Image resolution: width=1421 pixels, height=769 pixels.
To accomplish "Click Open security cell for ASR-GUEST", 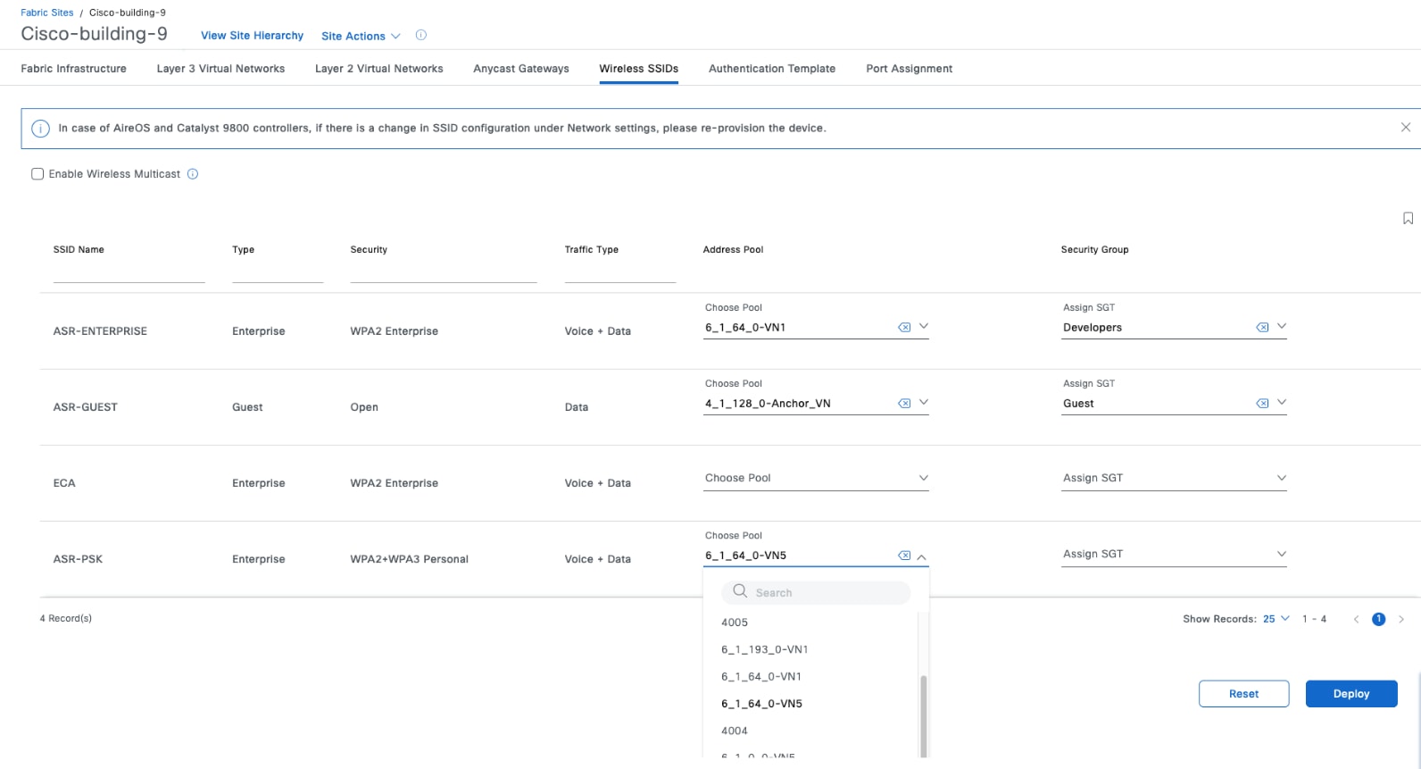I will point(364,407).
